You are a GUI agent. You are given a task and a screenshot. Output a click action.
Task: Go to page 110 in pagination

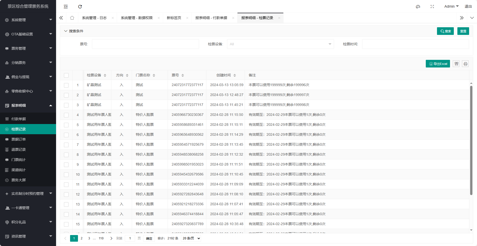click(x=101, y=238)
